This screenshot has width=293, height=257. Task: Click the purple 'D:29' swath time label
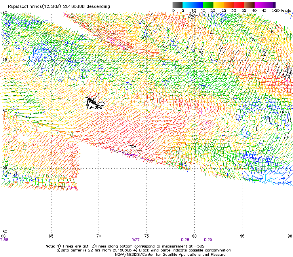[x=208, y=240]
